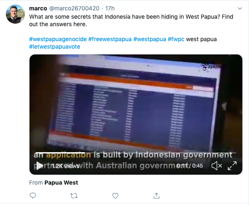The image size is (249, 205).
Task: Seek along the video progress bar
Action: [136, 153]
